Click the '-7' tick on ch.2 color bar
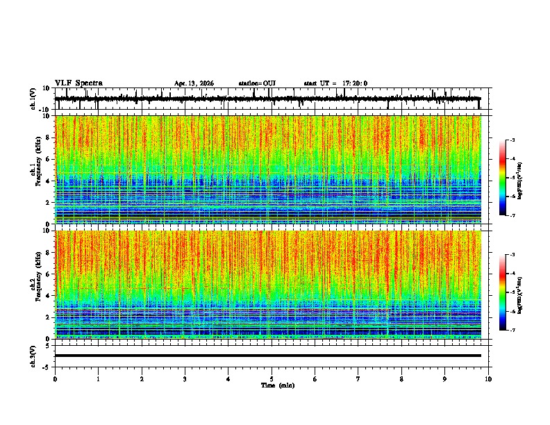Viewport: 550px width, 425px height. tap(512, 331)
